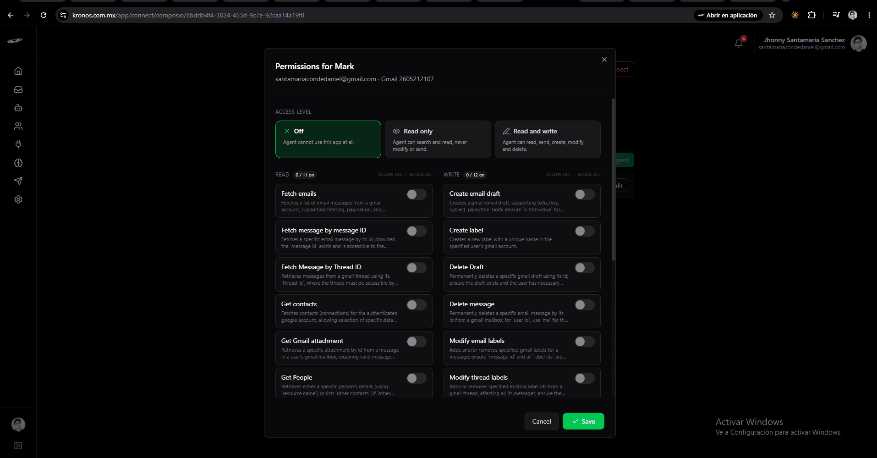Switch on Modify email labels toggle
This screenshot has height=458, width=877.
tap(585, 342)
